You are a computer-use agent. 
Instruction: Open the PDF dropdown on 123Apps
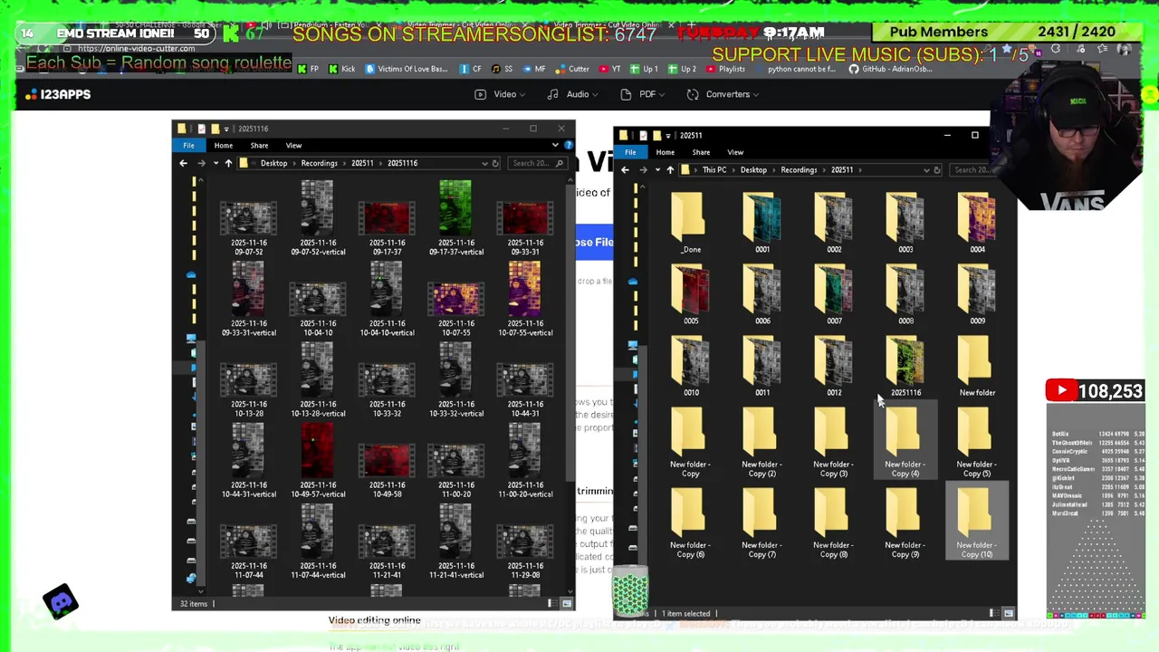[642, 94]
